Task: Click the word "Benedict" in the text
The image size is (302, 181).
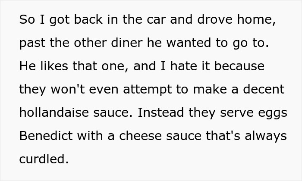Action: 46,136
